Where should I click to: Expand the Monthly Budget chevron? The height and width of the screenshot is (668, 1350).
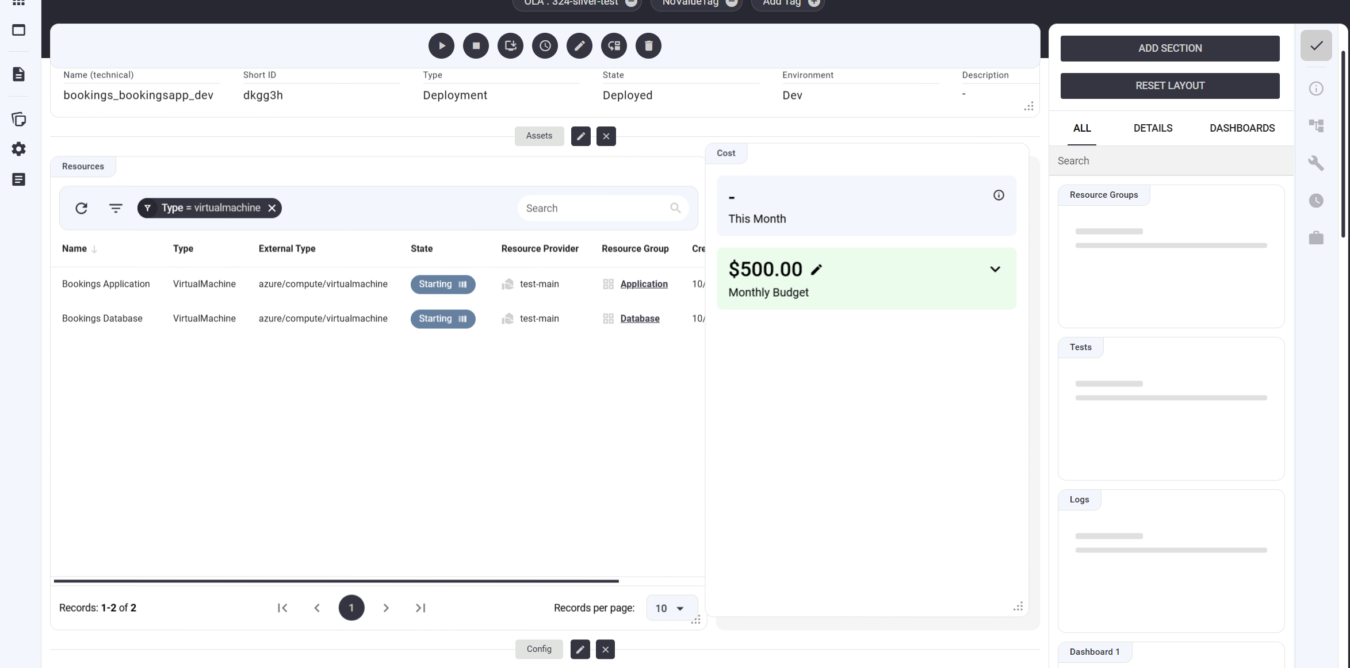pos(995,269)
